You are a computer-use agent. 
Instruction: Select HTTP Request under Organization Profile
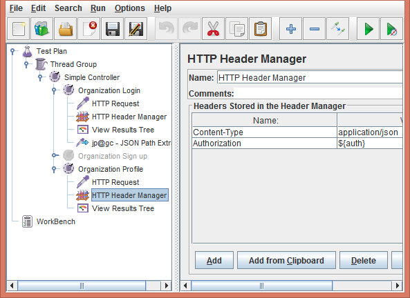[x=115, y=182]
